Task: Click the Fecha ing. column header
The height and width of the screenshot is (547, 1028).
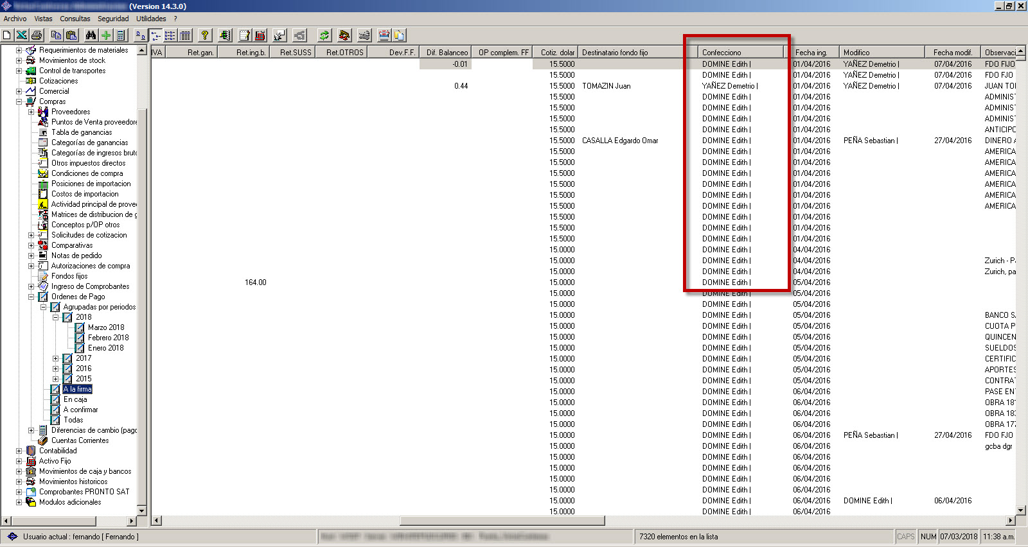Action: 811,53
